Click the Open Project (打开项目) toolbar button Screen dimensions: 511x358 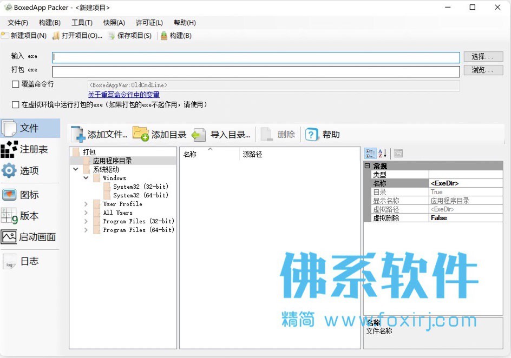(x=77, y=36)
